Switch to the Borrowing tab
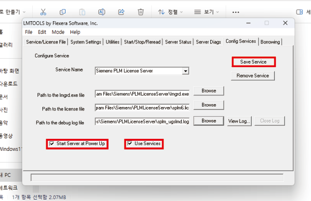 tap(270, 42)
